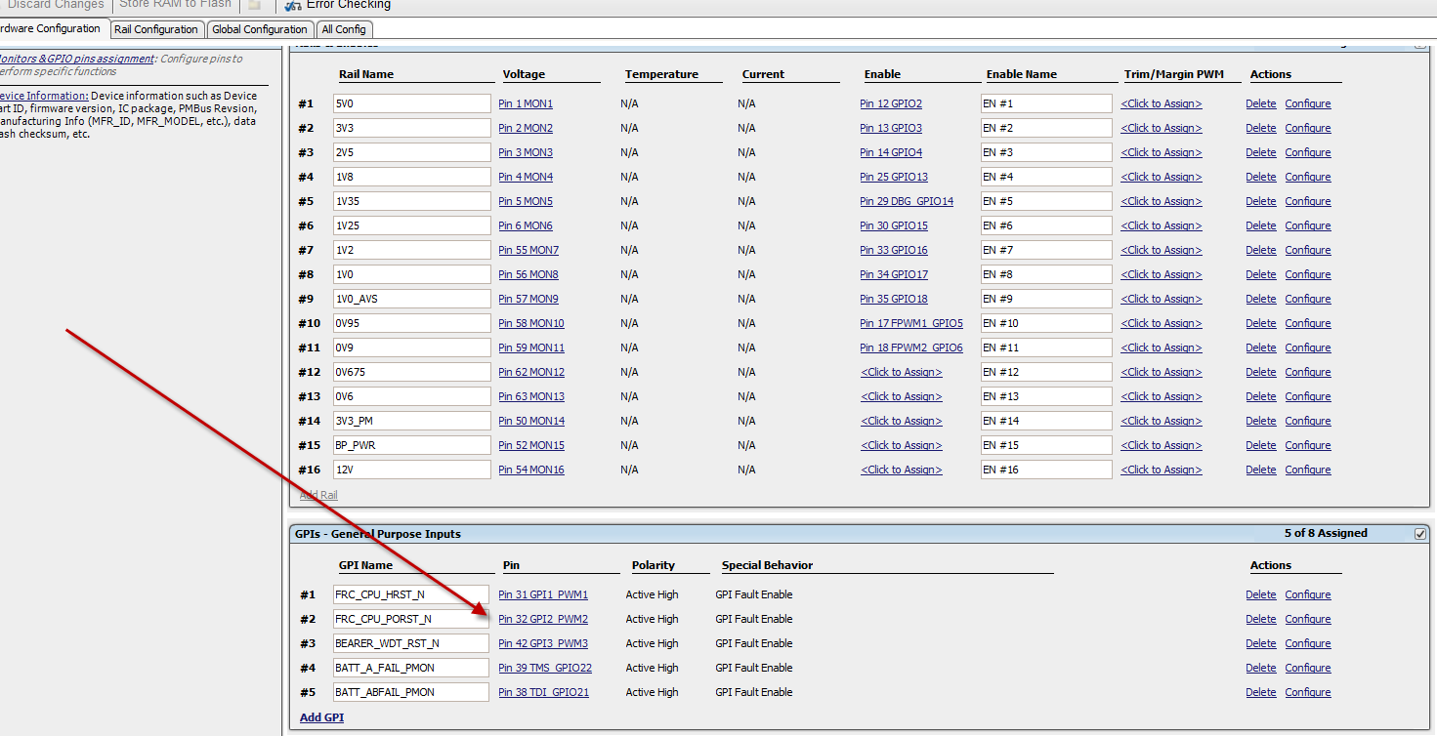Click GPI pin link Pin 38 TDI_GPIO21
This screenshot has height=736, width=1437.
click(x=544, y=692)
